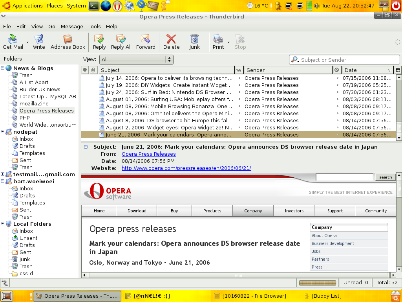
Task: Toggle junk status of June 21 message
Action: point(337,134)
